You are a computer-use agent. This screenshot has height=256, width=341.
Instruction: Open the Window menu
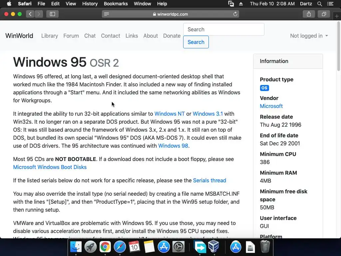(142, 4)
